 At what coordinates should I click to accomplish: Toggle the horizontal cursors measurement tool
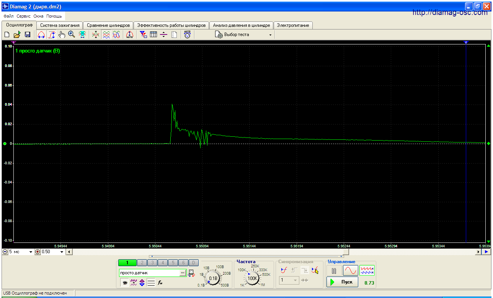[41, 34]
